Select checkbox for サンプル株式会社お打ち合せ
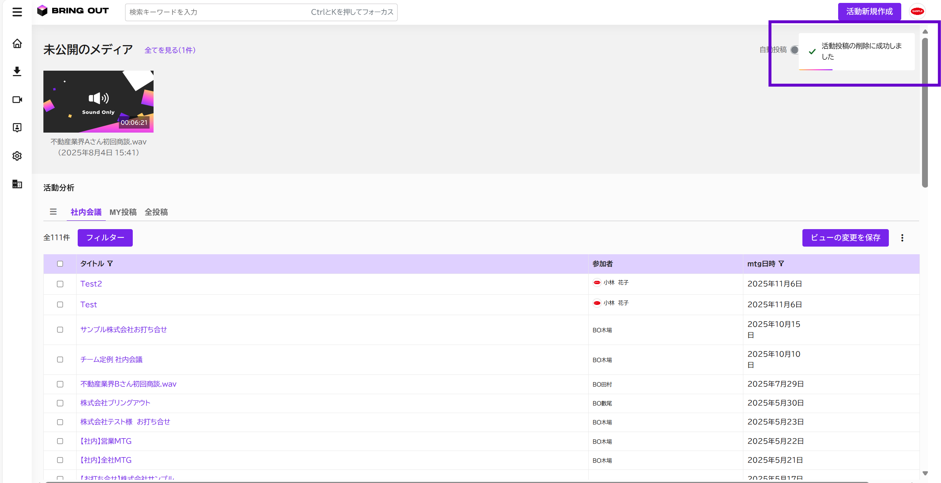 point(60,330)
